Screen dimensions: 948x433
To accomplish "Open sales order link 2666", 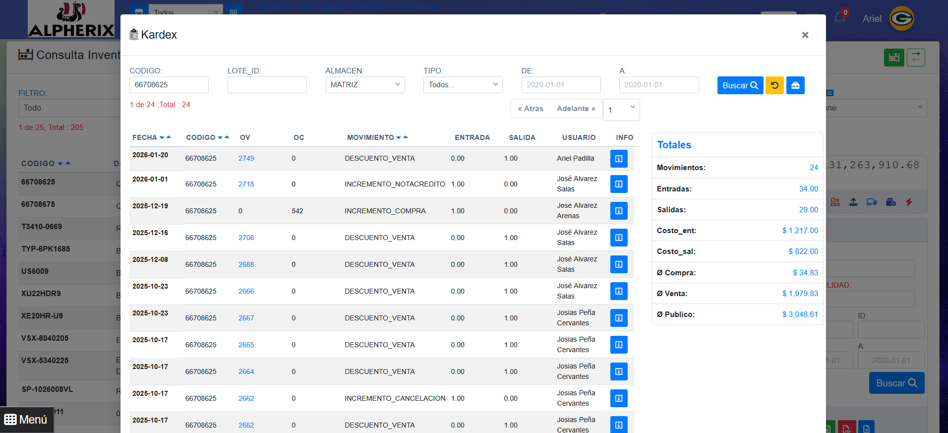I will 246,291.
